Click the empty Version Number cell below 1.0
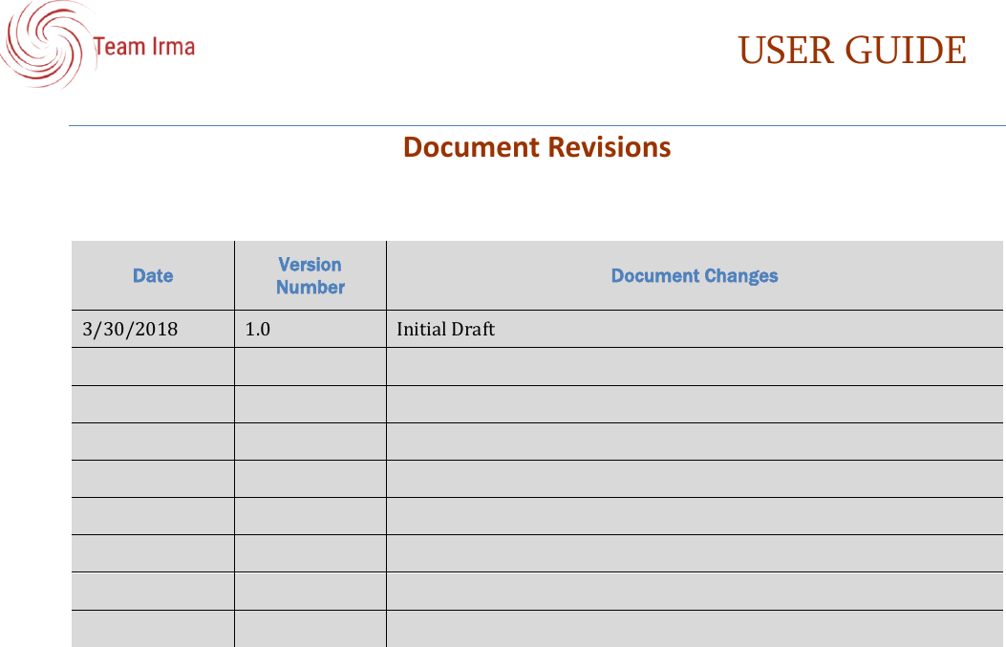This screenshot has height=647, width=1006. [309, 366]
